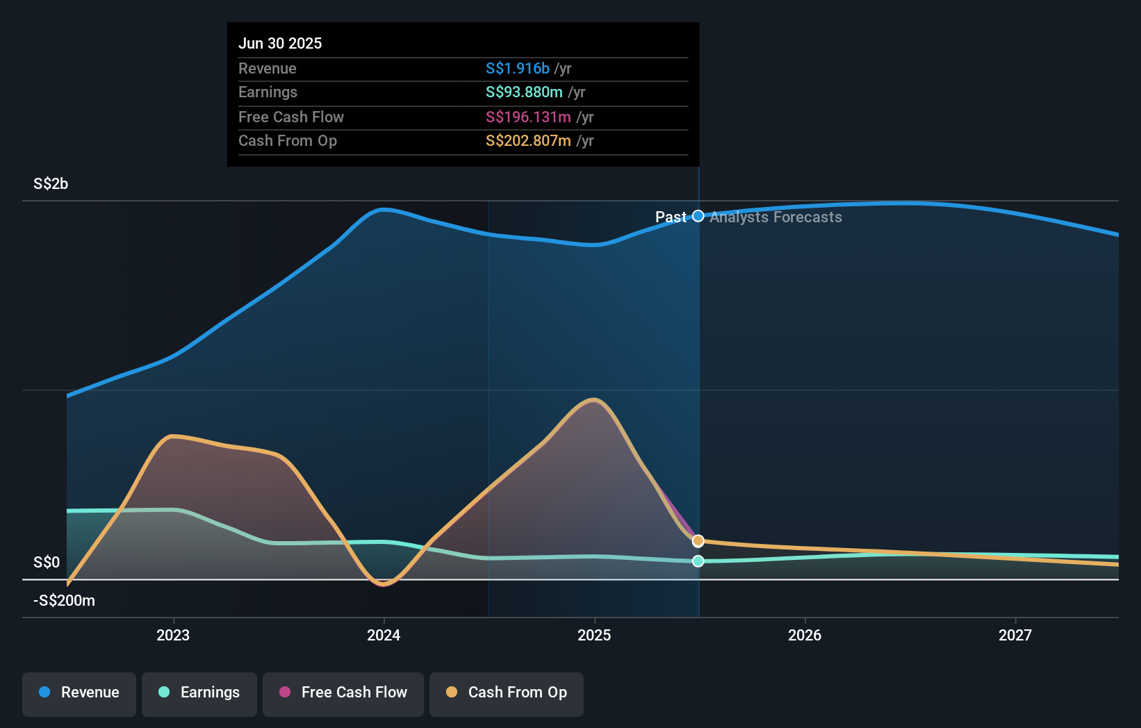Viewport: 1141px width, 728px height.
Task: Click the blue Revenue legend dot
Action: tap(43, 693)
